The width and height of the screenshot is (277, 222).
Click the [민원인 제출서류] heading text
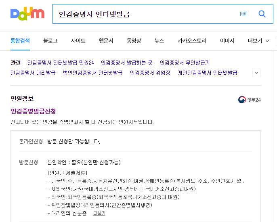coord(67,172)
